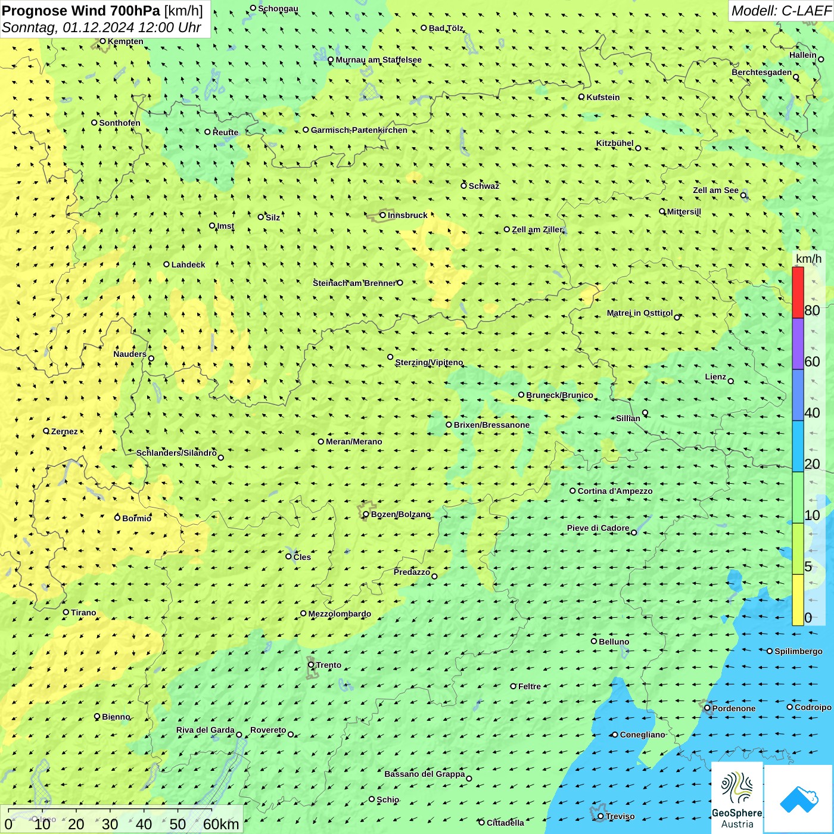Click the Pordenone city label
Viewport: 834px width, 834px height.
(x=734, y=708)
